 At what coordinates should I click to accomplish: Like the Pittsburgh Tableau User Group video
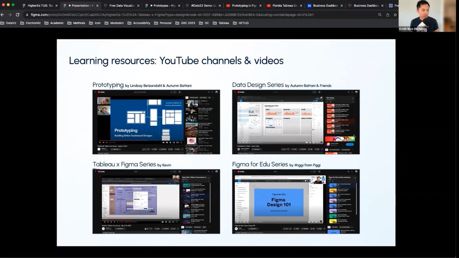[144, 149]
